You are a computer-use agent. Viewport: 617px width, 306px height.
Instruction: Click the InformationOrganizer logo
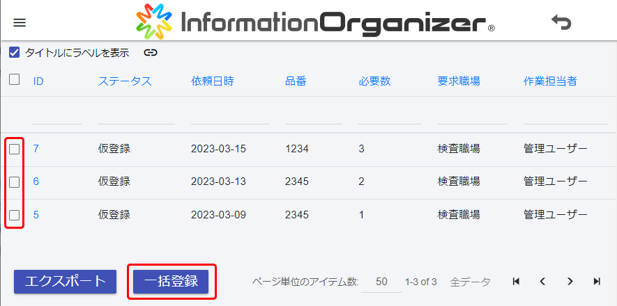pyautogui.click(x=315, y=22)
